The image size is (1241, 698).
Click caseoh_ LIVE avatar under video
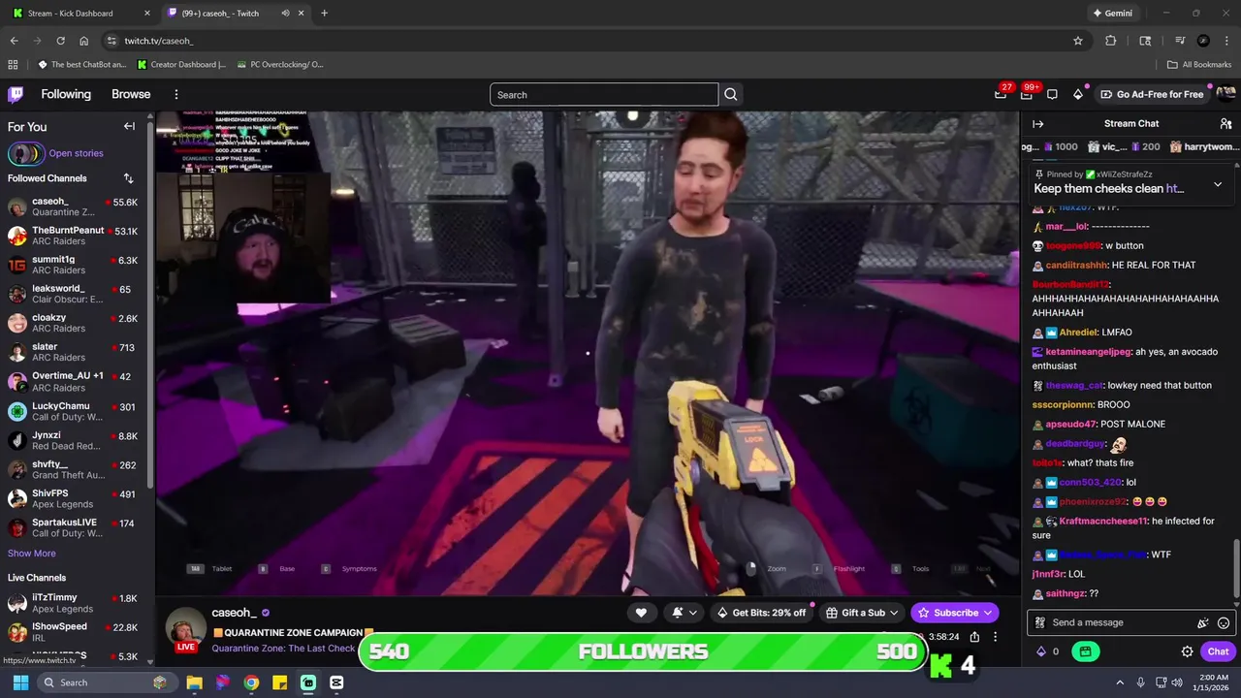tap(184, 630)
